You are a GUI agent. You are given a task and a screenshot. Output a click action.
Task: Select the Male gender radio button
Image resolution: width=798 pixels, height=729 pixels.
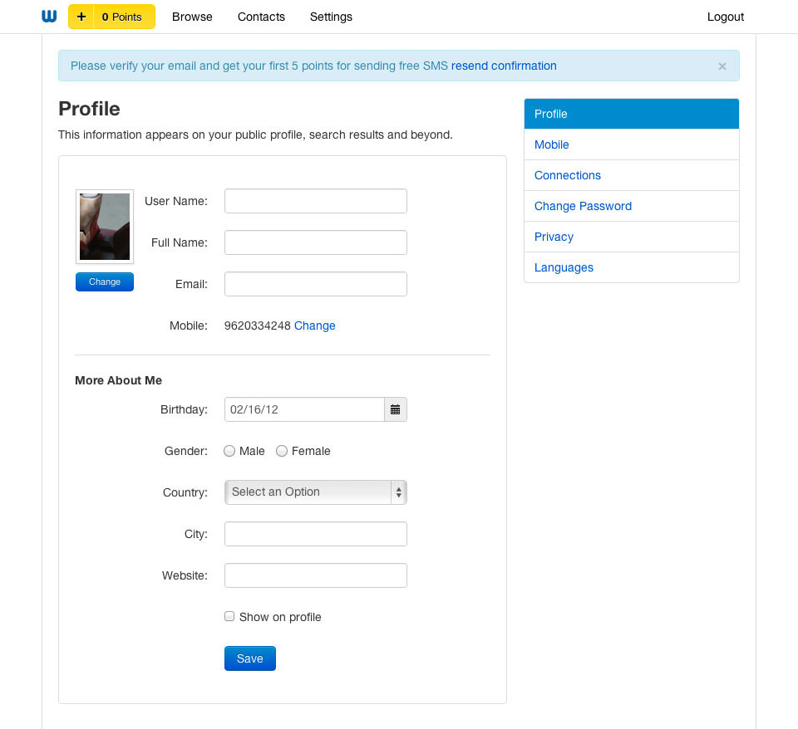[x=229, y=451]
